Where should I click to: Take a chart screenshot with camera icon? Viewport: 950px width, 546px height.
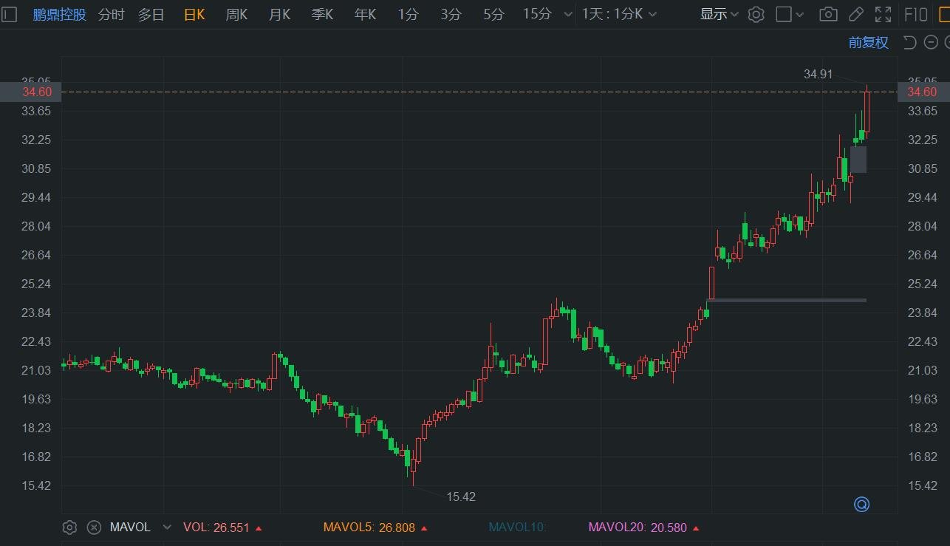tap(829, 14)
